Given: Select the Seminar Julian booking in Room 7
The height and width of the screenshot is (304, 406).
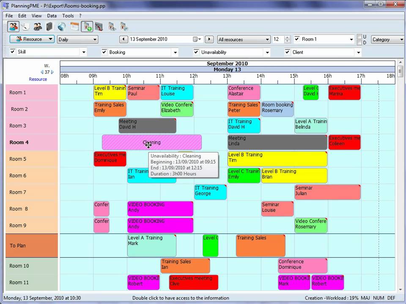Looking at the screenshot, I should pos(327,192).
